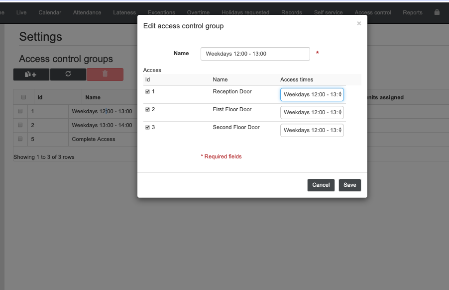Uncheck the Reception Door access checkbox
Screen dimensions: 449x290
pos(147,91)
